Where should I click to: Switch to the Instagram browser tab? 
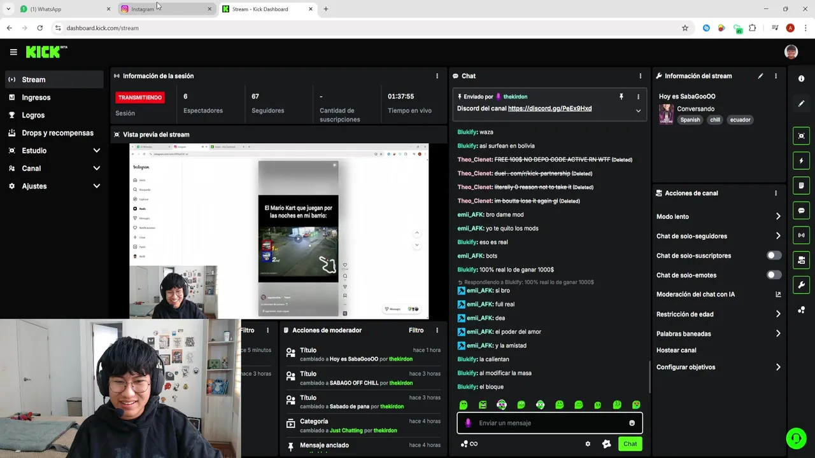(167, 9)
